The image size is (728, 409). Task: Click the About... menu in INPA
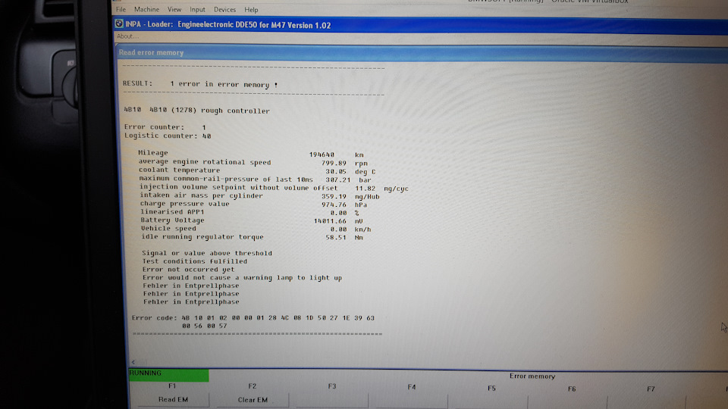coord(127,36)
